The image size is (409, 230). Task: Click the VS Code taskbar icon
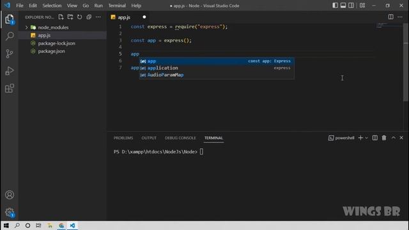[72, 226]
